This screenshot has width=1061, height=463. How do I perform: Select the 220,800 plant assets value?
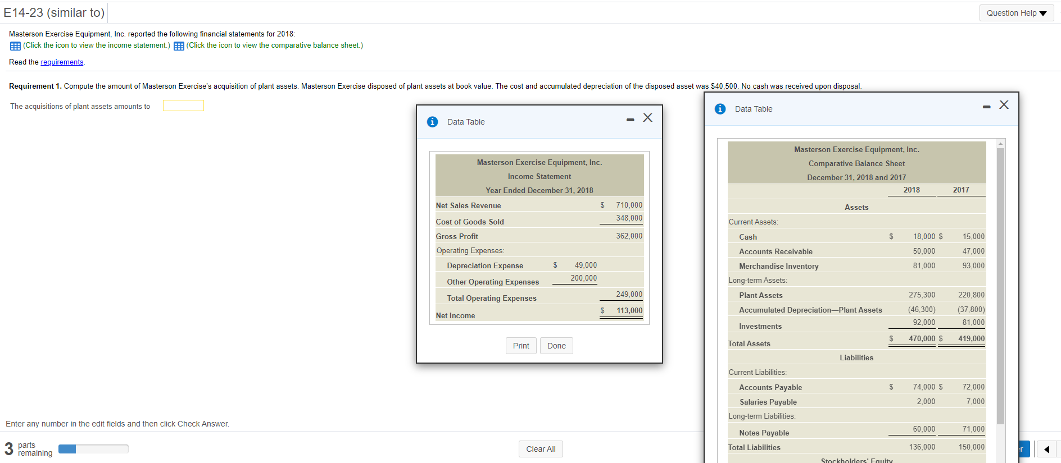(972, 295)
